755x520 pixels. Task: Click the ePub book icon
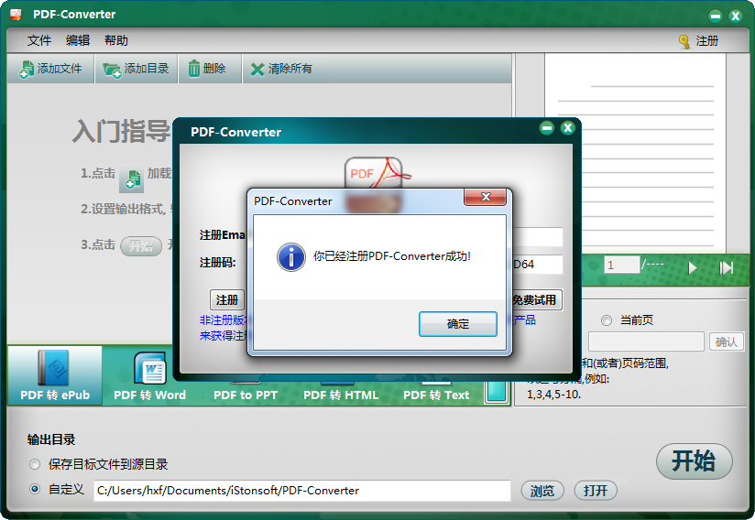[54, 368]
